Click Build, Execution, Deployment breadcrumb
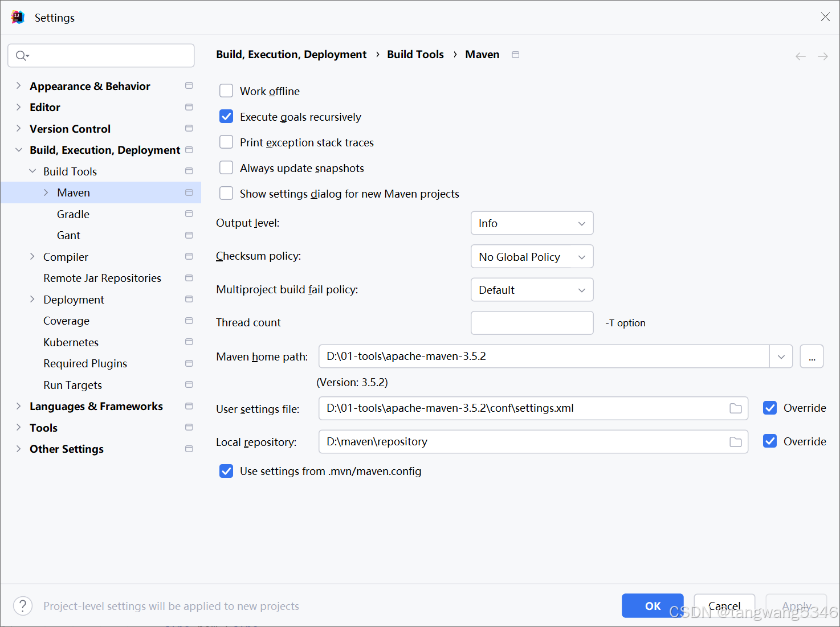Image resolution: width=840 pixels, height=627 pixels. coord(291,54)
